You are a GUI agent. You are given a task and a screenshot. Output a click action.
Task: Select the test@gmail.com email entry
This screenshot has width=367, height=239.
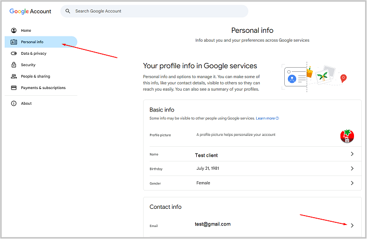[x=212, y=224]
